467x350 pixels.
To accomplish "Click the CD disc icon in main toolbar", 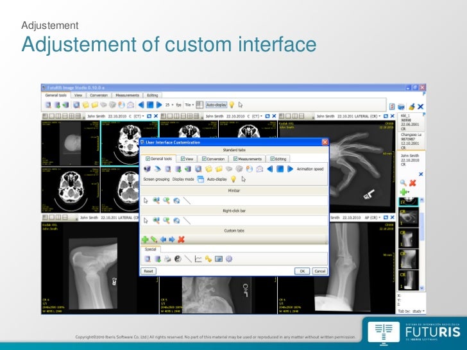I will 121,104.
